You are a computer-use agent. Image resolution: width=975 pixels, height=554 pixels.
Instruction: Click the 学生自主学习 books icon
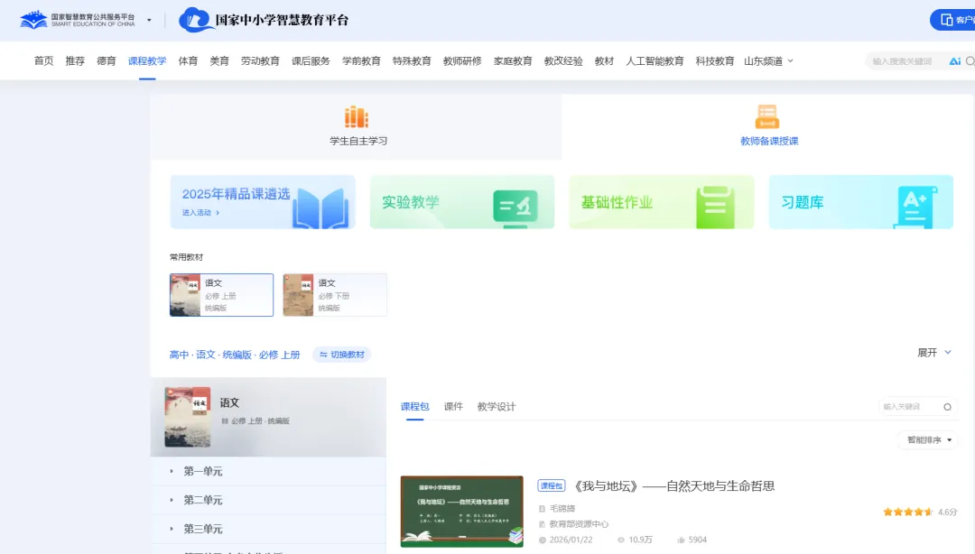coord(357,117)
